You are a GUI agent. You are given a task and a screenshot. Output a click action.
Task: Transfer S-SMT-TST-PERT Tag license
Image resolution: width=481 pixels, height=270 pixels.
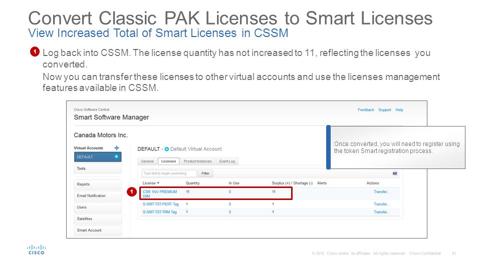[x=381, y=204]
